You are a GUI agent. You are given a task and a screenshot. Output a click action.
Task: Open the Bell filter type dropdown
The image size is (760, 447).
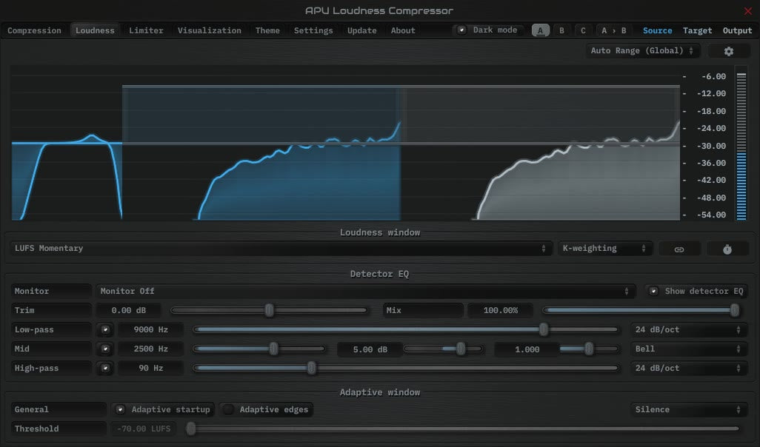688,349
